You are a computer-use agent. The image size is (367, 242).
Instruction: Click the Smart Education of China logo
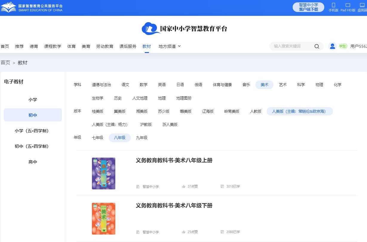coord(32,8)
